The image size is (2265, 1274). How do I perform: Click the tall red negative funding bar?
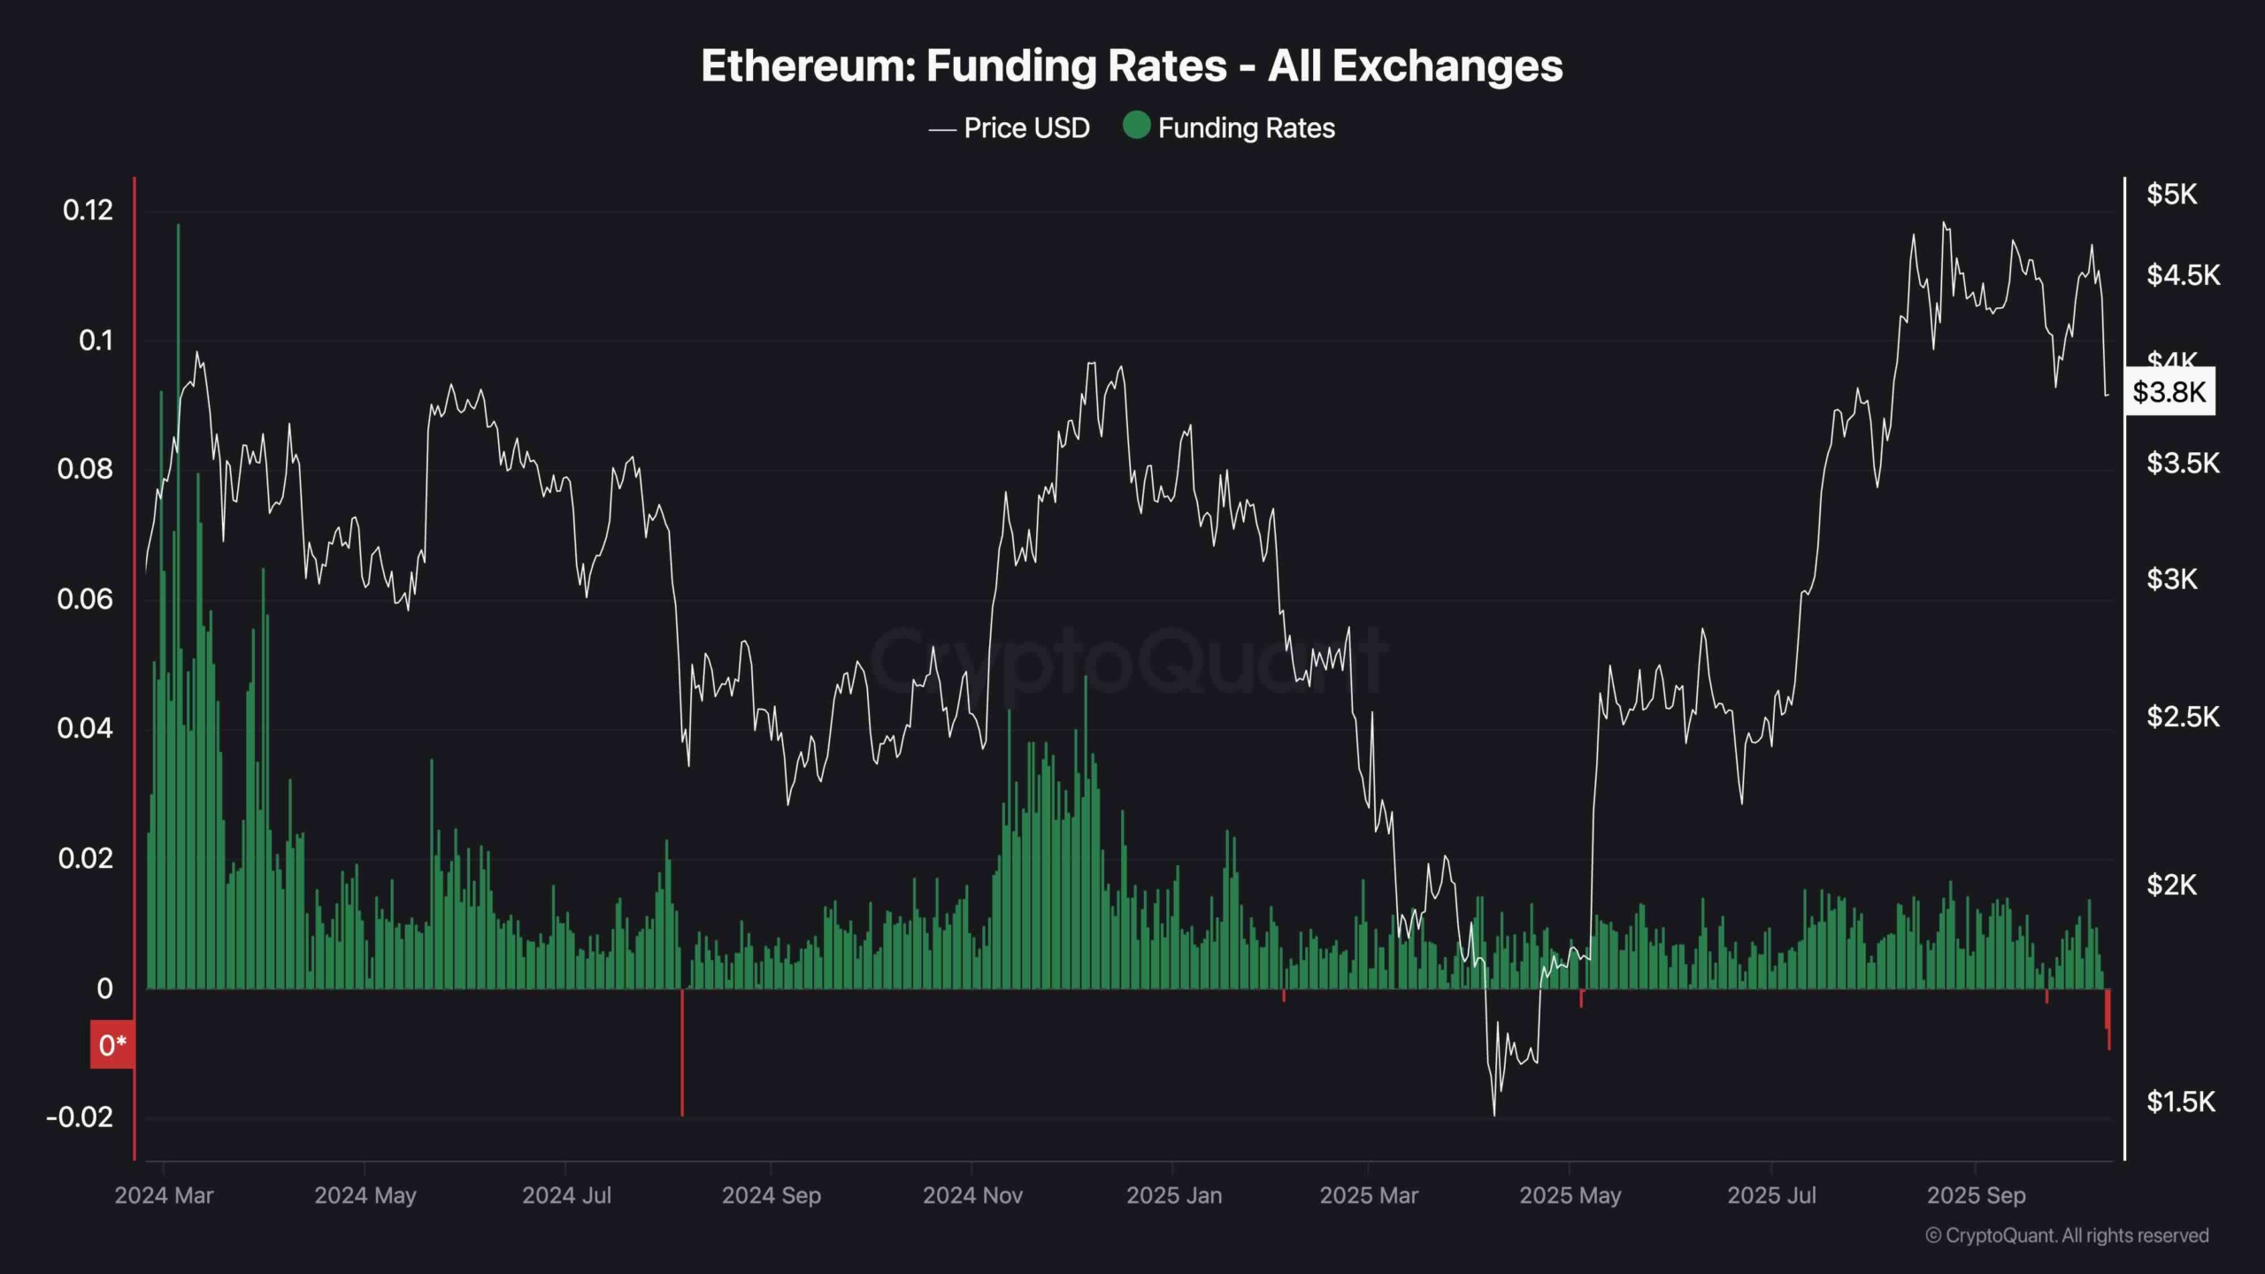coord(682,1053)
